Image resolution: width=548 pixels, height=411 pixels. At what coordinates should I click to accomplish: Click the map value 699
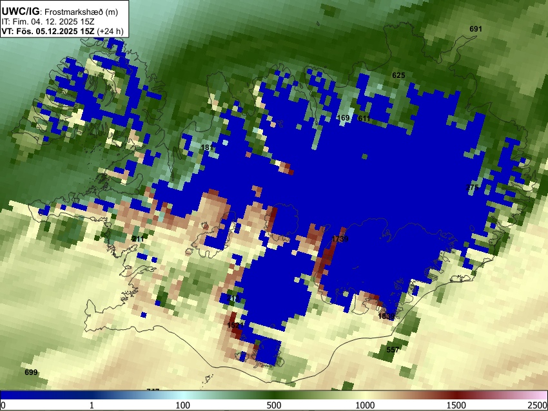pyautogui.click(x=31, y=372)
